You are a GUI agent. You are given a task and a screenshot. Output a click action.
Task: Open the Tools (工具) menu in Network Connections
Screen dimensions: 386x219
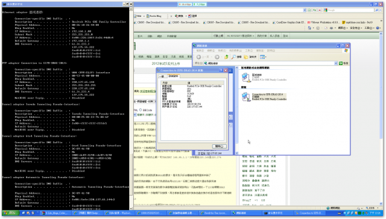coord(248,51)
